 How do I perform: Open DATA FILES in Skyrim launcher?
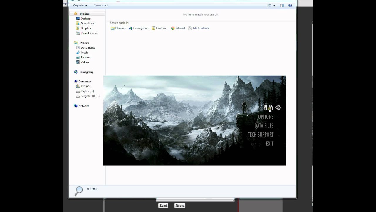264,126
